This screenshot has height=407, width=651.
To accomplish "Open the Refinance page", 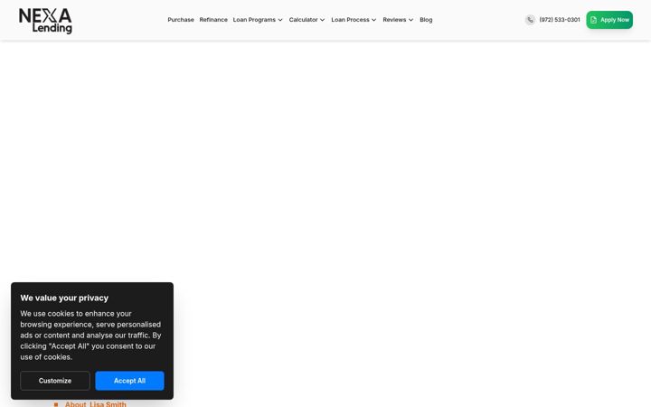I will [213, 20].
